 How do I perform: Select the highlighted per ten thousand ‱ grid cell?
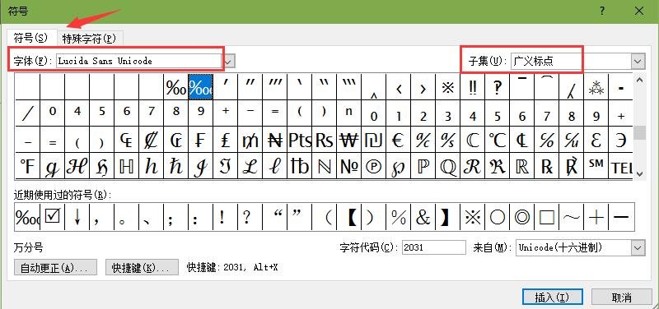(x=200, y=87)
